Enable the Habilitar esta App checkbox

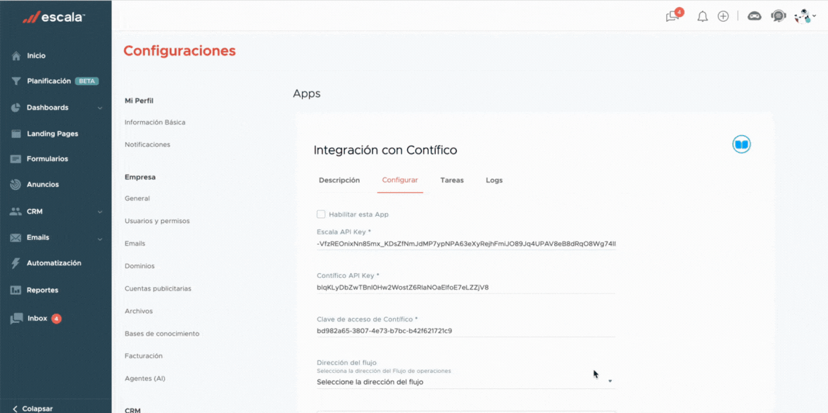point(321,214)
